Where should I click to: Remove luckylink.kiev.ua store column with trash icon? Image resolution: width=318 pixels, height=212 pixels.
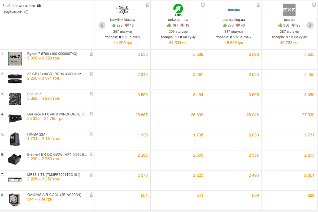[147, 5]
